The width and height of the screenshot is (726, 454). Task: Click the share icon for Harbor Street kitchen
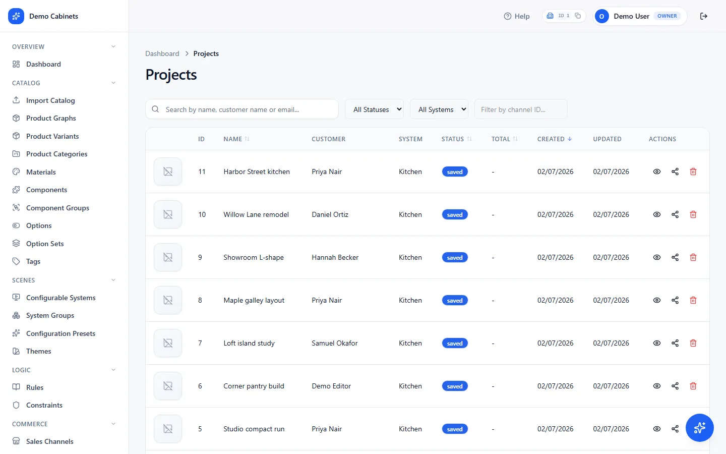pos(675,172)
